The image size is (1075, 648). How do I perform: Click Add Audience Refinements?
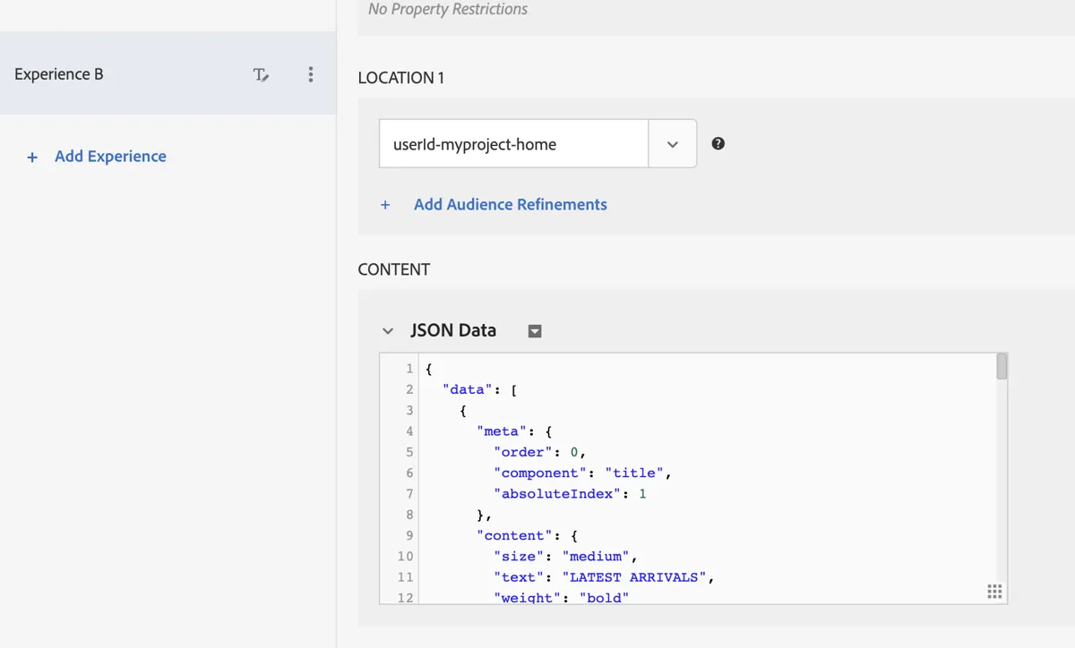click(511, 205)
